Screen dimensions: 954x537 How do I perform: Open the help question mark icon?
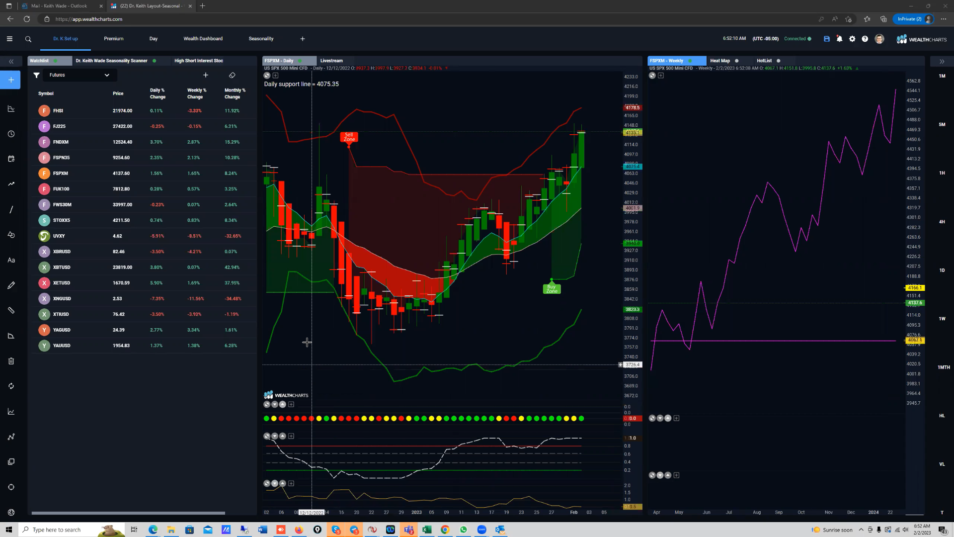click(865, 39)
